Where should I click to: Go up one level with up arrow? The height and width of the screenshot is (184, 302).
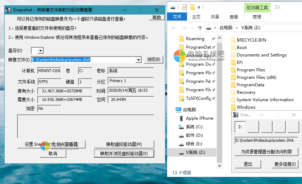[200, 28]
